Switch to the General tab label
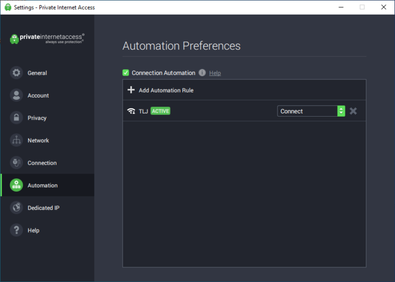The width and height of the screenshot is (395, 282). [x=37, y=73]
